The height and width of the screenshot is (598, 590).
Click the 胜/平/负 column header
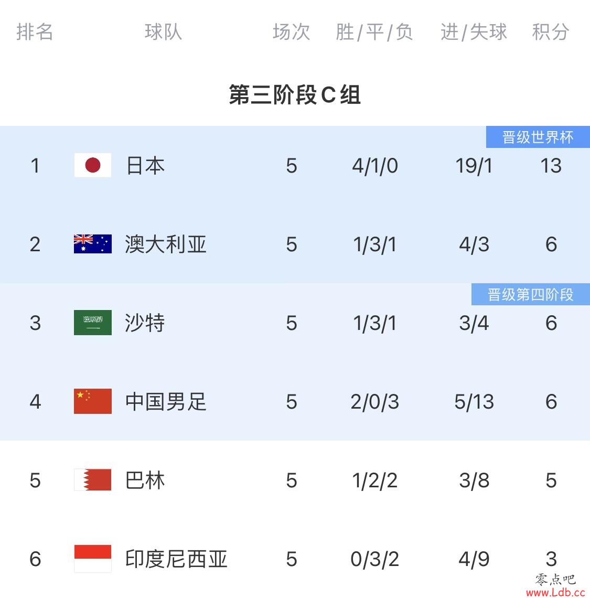point(374,31)
